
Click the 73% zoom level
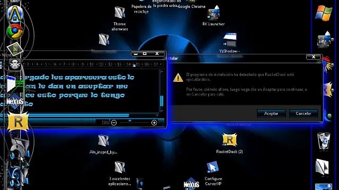pyautogui.click(x=105, y=122)
